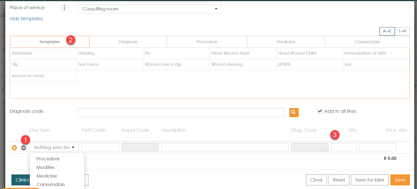The image size is (417, 189).
Task: Click the grey minus remove line icon
Action: coord(23,148)
